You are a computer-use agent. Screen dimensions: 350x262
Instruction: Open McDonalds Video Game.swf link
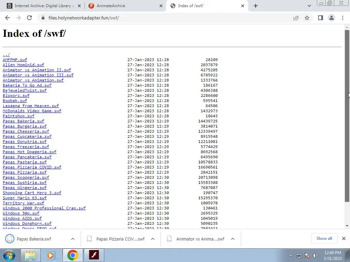[32, 111]
